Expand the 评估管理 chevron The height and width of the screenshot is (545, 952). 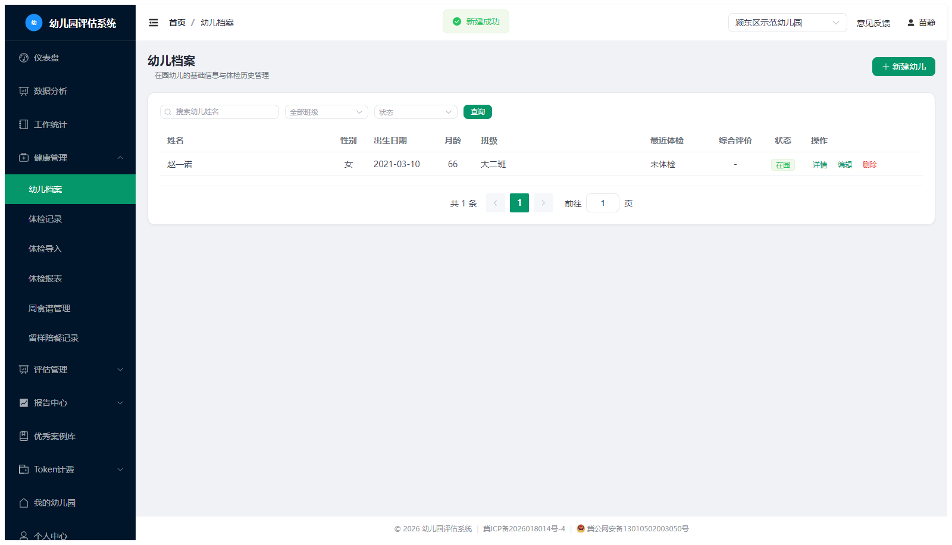(x=120, y=369)
